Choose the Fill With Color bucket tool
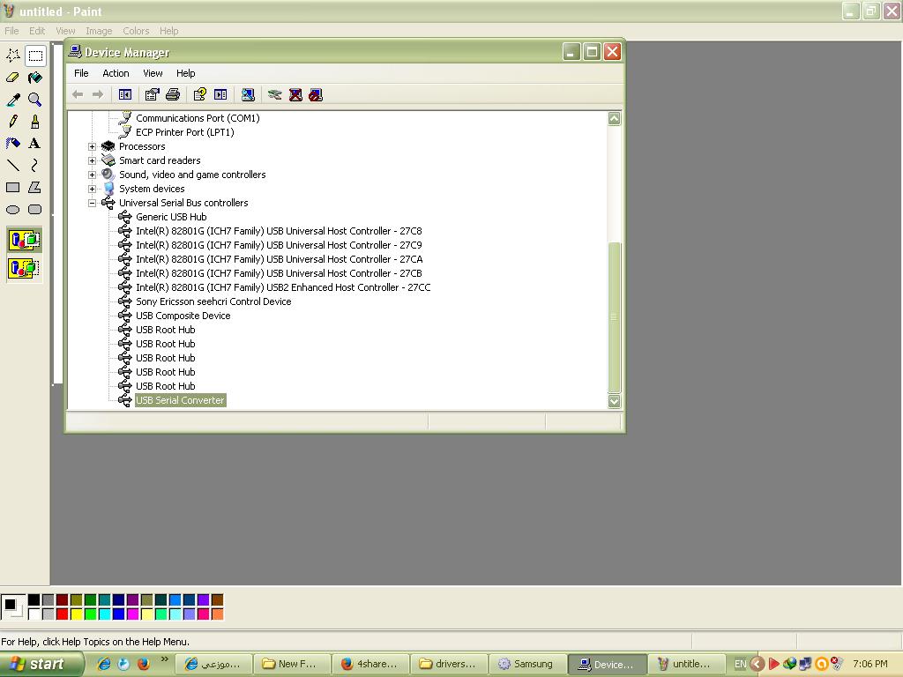Image resolution: width=903 pixels, height=677 pixels. pyautogui.click(x=35, y=78)
